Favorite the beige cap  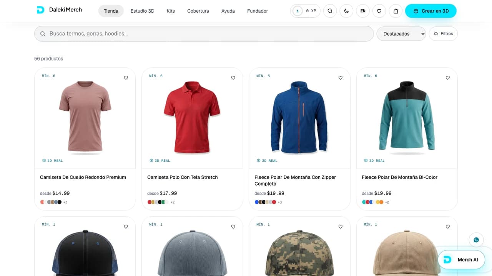click(447, 227)
